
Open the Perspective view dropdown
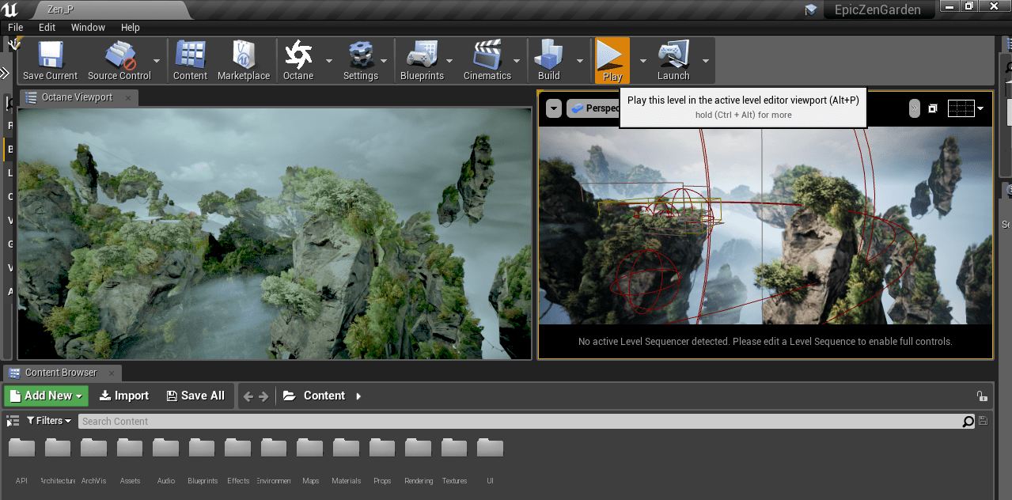click(599, 108)
